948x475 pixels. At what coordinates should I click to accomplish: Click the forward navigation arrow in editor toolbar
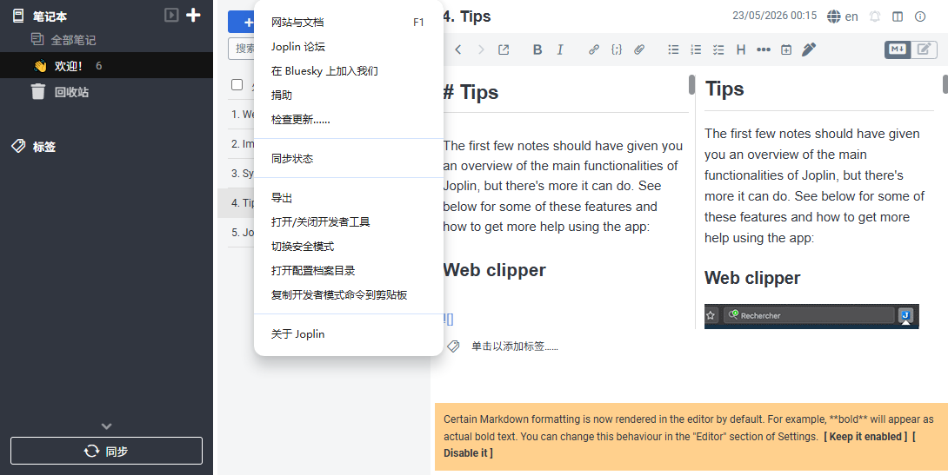click(481, 49)
